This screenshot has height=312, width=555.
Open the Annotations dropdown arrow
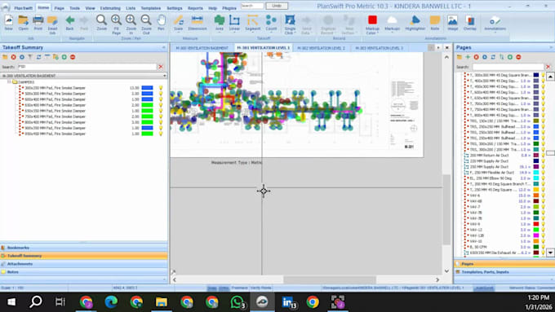[x=495, y=33]
